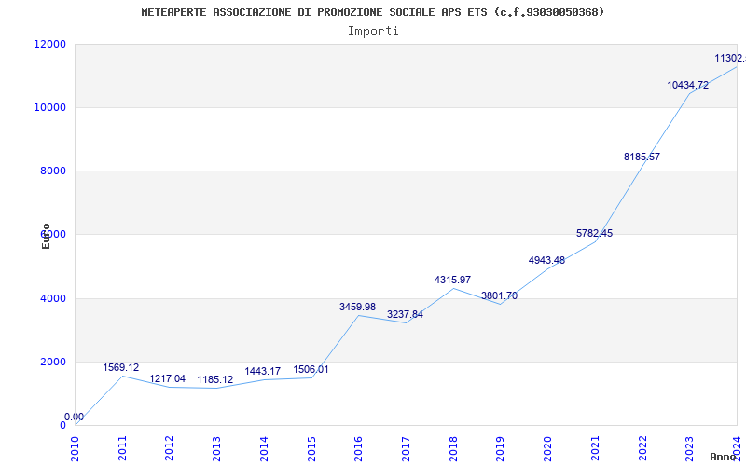Viewport: 746px width, 466px height.
Task: Select the Importi subtitle text
Action: coord(373,32)
